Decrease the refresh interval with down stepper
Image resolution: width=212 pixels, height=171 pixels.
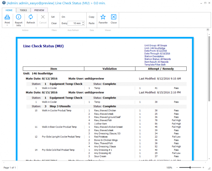pyautogui.click(x=83, y=24)
